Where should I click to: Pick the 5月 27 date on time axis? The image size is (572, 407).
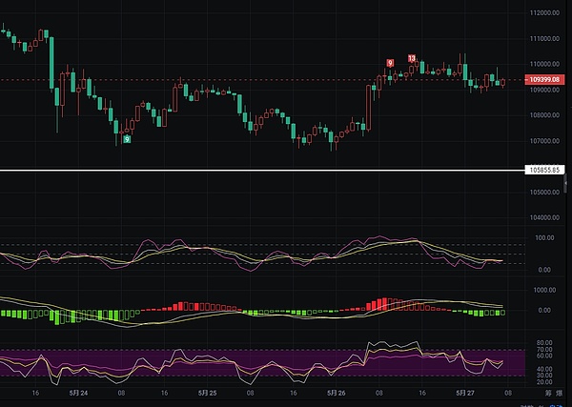tap(464, 392)
